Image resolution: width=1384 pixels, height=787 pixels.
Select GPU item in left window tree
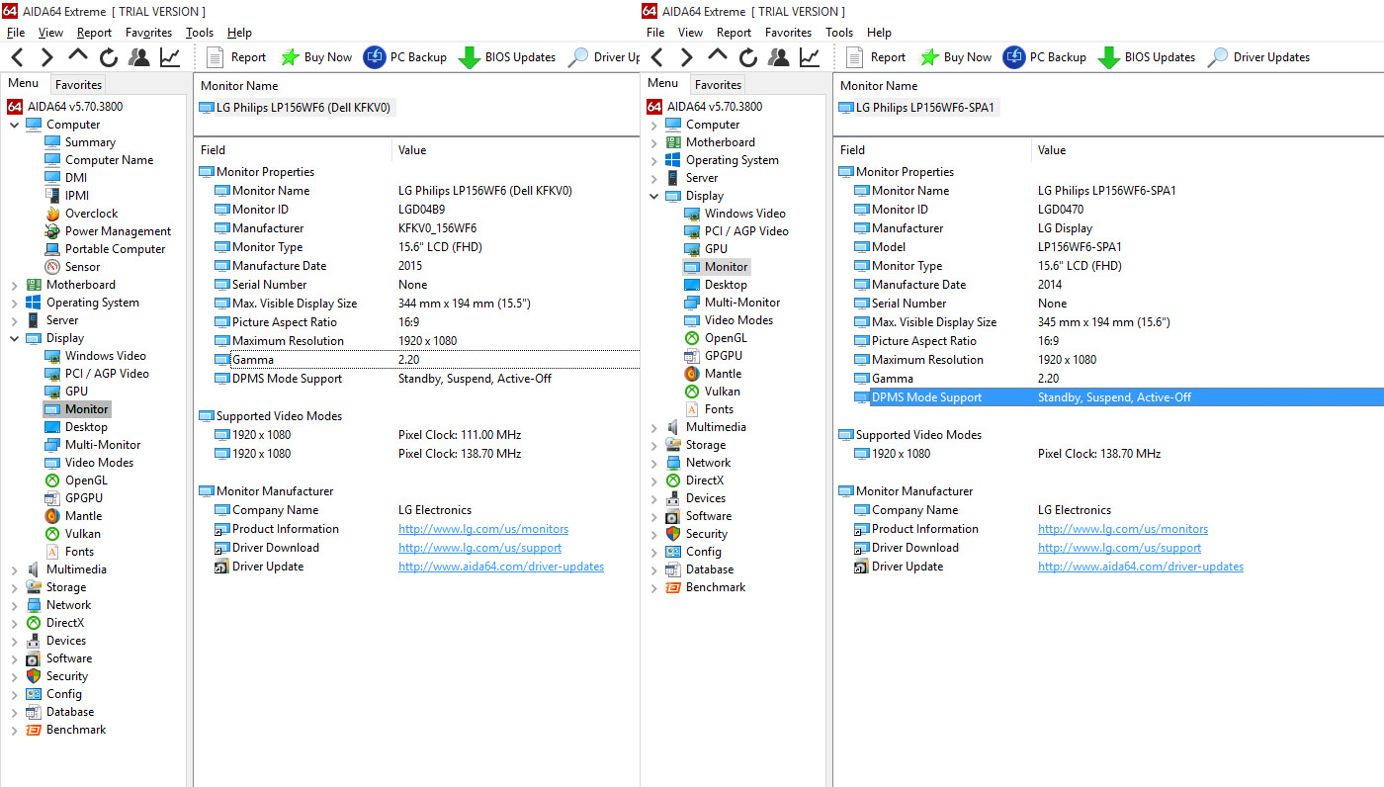tap(76, 392)
